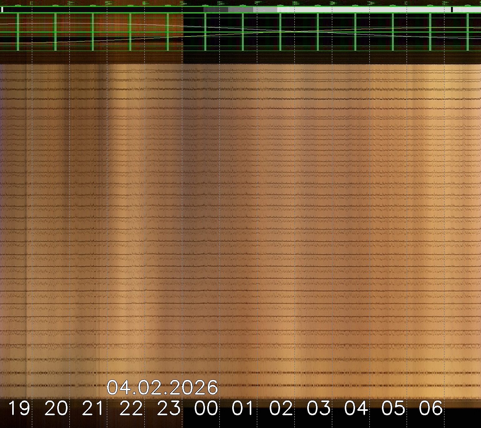The height and width of the screenshot is (428, 481).
Task: Select the 21 hour label
Action: (x=93, y=408)
